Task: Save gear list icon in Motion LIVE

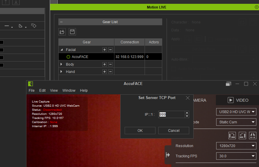Action: (x=72, y=32)
